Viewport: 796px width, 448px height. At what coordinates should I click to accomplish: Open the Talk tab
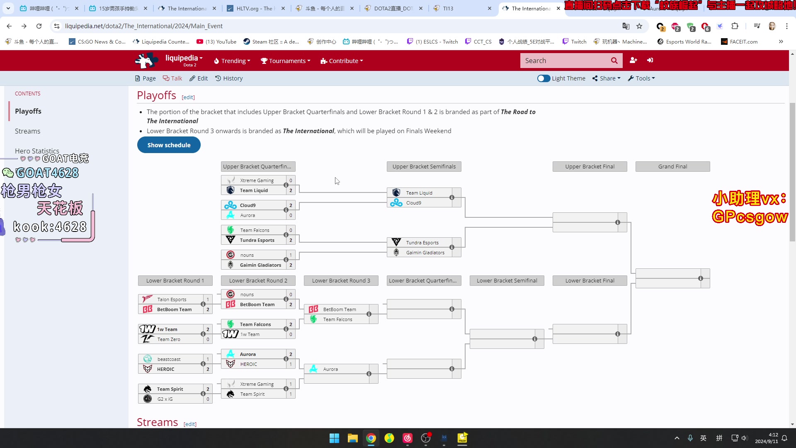tap(172, 78)
